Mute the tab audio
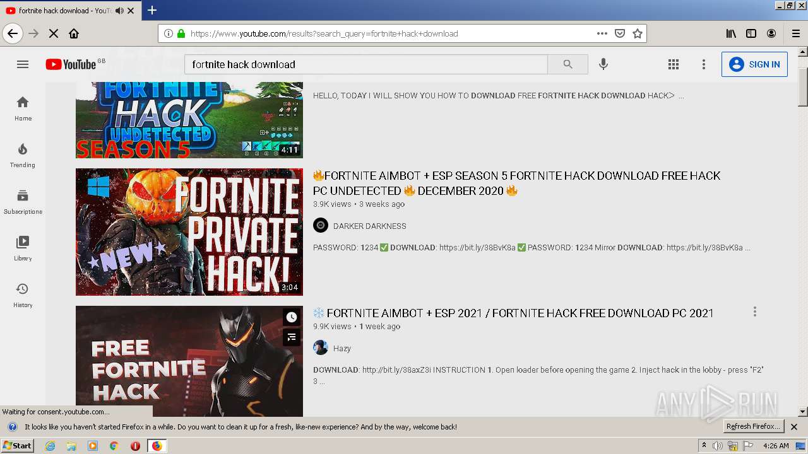808x454 pixels. 120,11
